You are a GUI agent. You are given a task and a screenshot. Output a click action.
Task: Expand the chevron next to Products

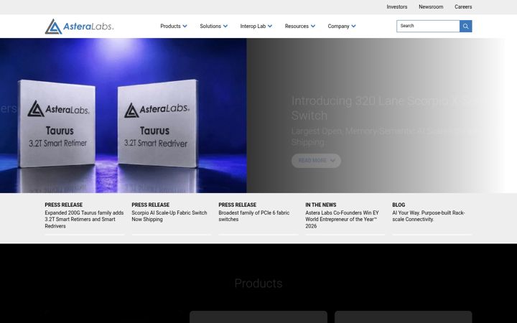tap(185, 26)
